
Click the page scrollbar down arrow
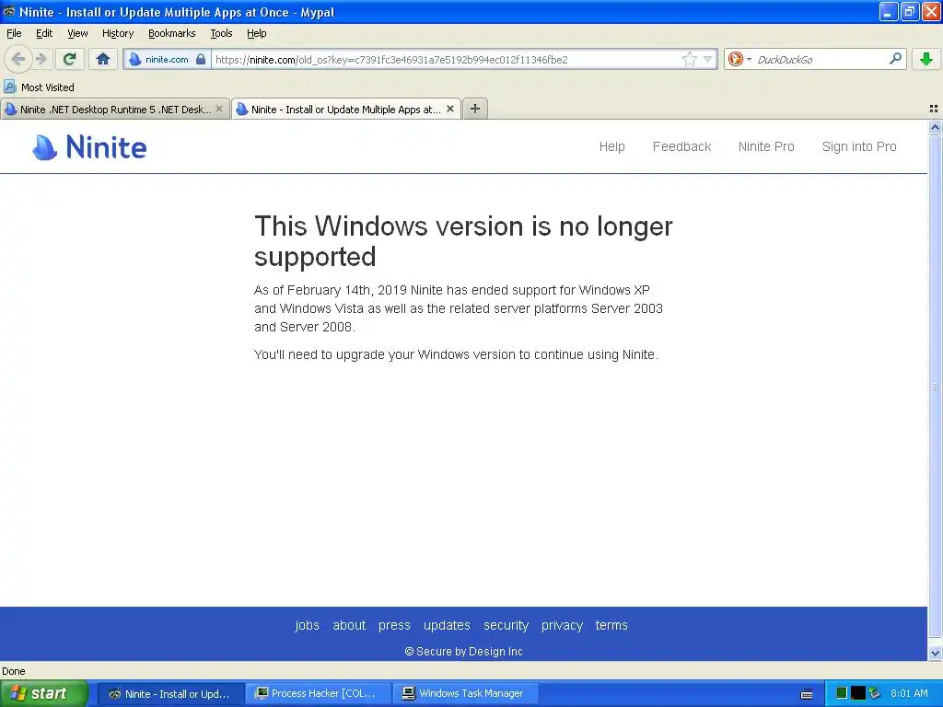click(935, 654)
